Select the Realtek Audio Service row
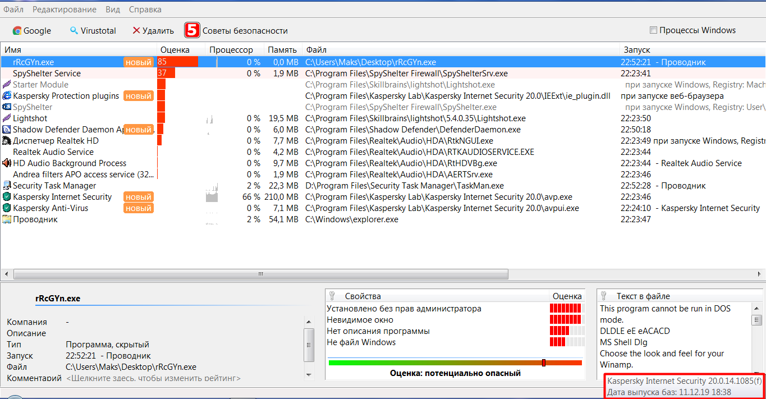Screen dimensions: 766x399 [383, 152]
